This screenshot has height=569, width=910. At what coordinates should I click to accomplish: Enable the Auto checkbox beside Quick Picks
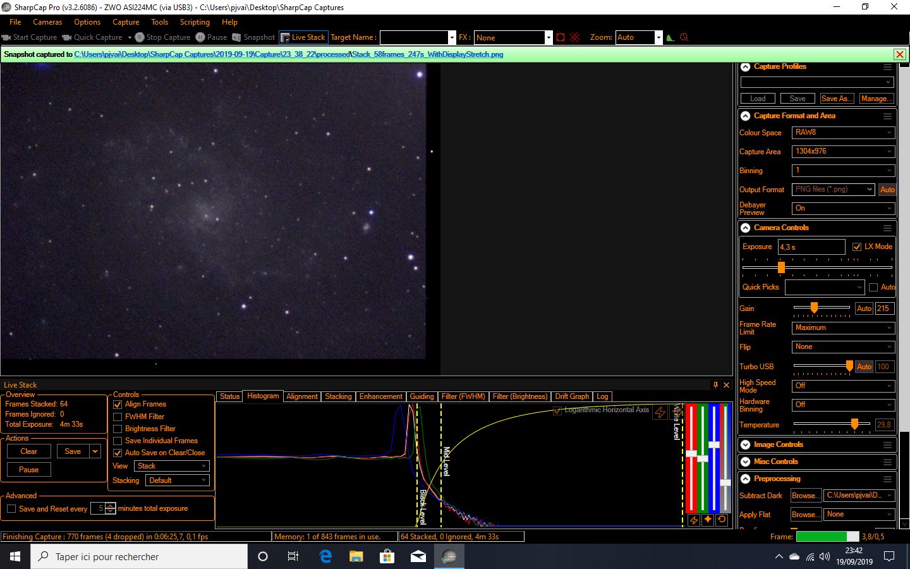[873, 288]
